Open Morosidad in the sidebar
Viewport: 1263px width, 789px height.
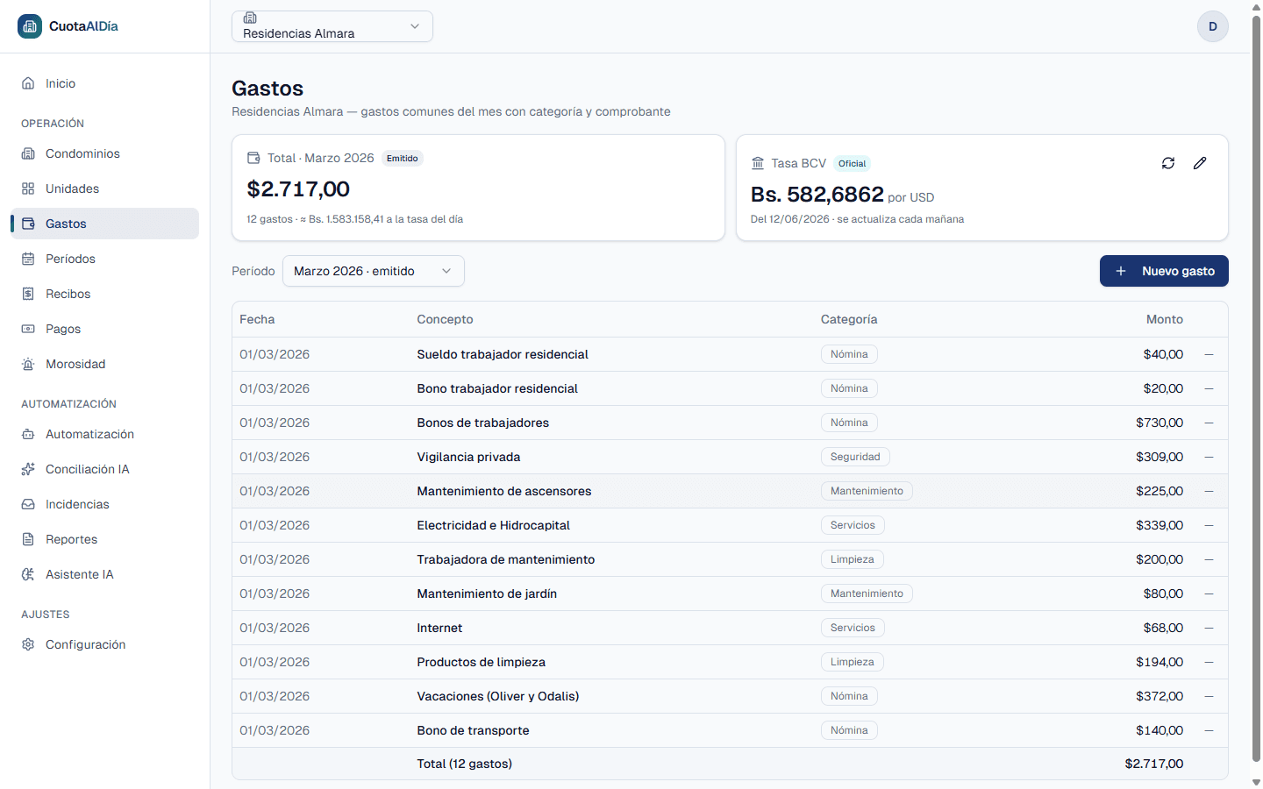(x=105, y=364)
